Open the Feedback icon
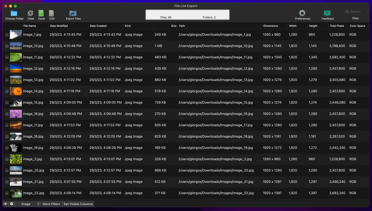The height and width of the screenshot is (211, 372). (327, 13)
